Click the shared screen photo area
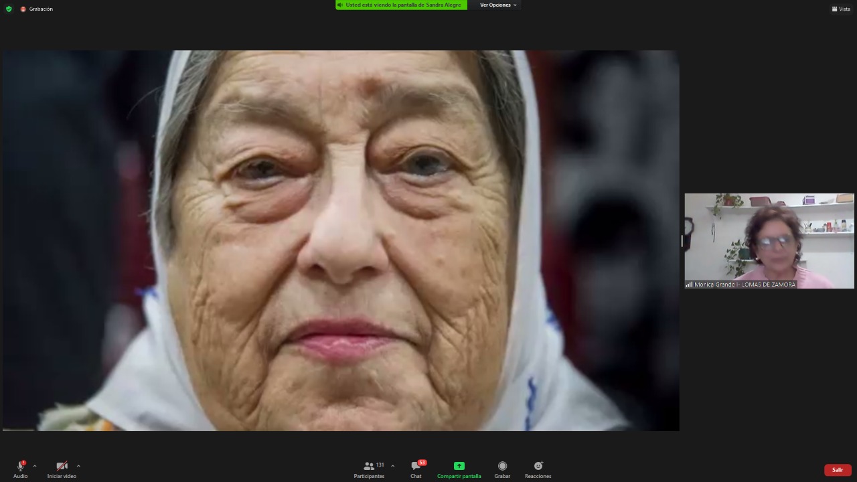Viewport: 857px width, 482px height. [x=340, y=241]
